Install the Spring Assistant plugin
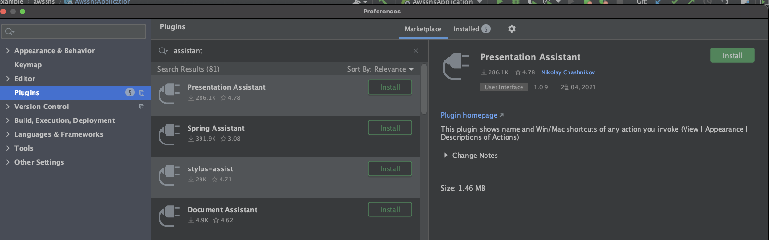769x240 pixels. pyautogui.click(x=390, y=128)
